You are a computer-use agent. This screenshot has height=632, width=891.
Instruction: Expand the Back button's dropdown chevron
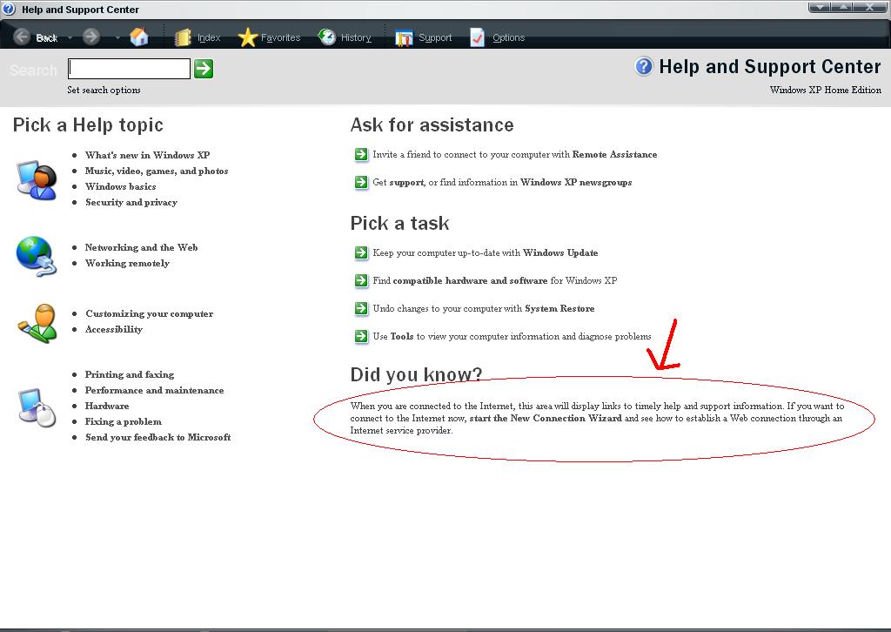click(69, 37)
